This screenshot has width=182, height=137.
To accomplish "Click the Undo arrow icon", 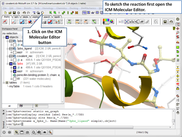I will pos(24,13).
